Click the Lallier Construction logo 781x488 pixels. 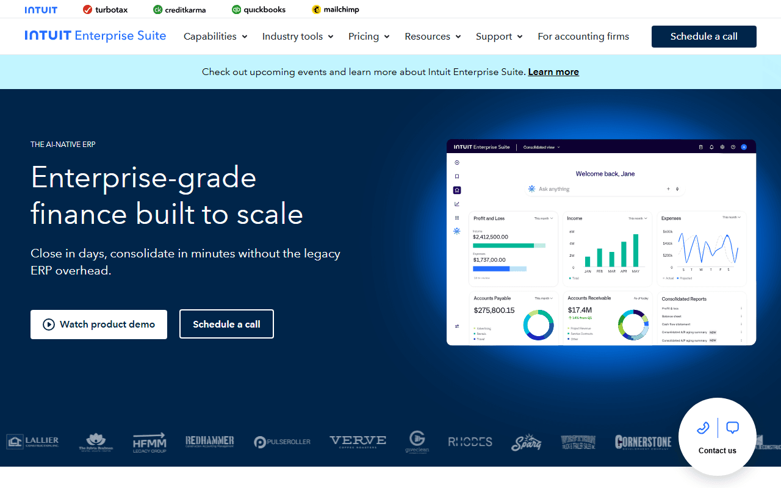(x=33, y=442)
